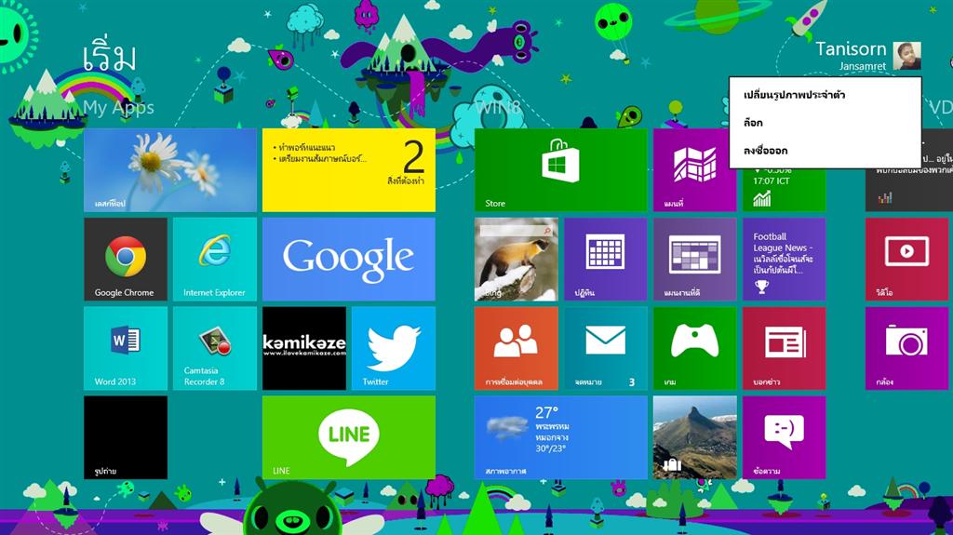Open the red News tile
This screenshot has height=535, width=953.
click(784, 348)
